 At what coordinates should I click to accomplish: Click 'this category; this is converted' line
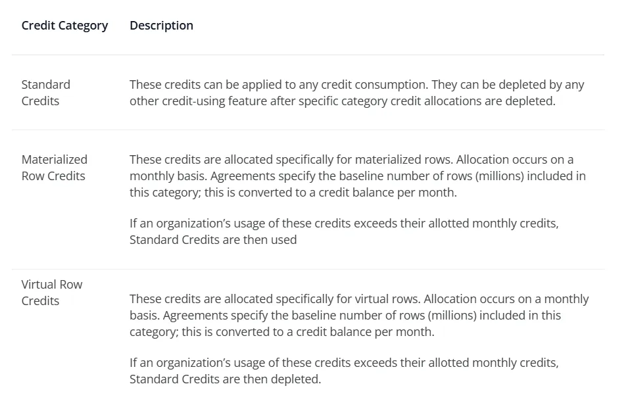pyautogui.click(x=293, y=192)
